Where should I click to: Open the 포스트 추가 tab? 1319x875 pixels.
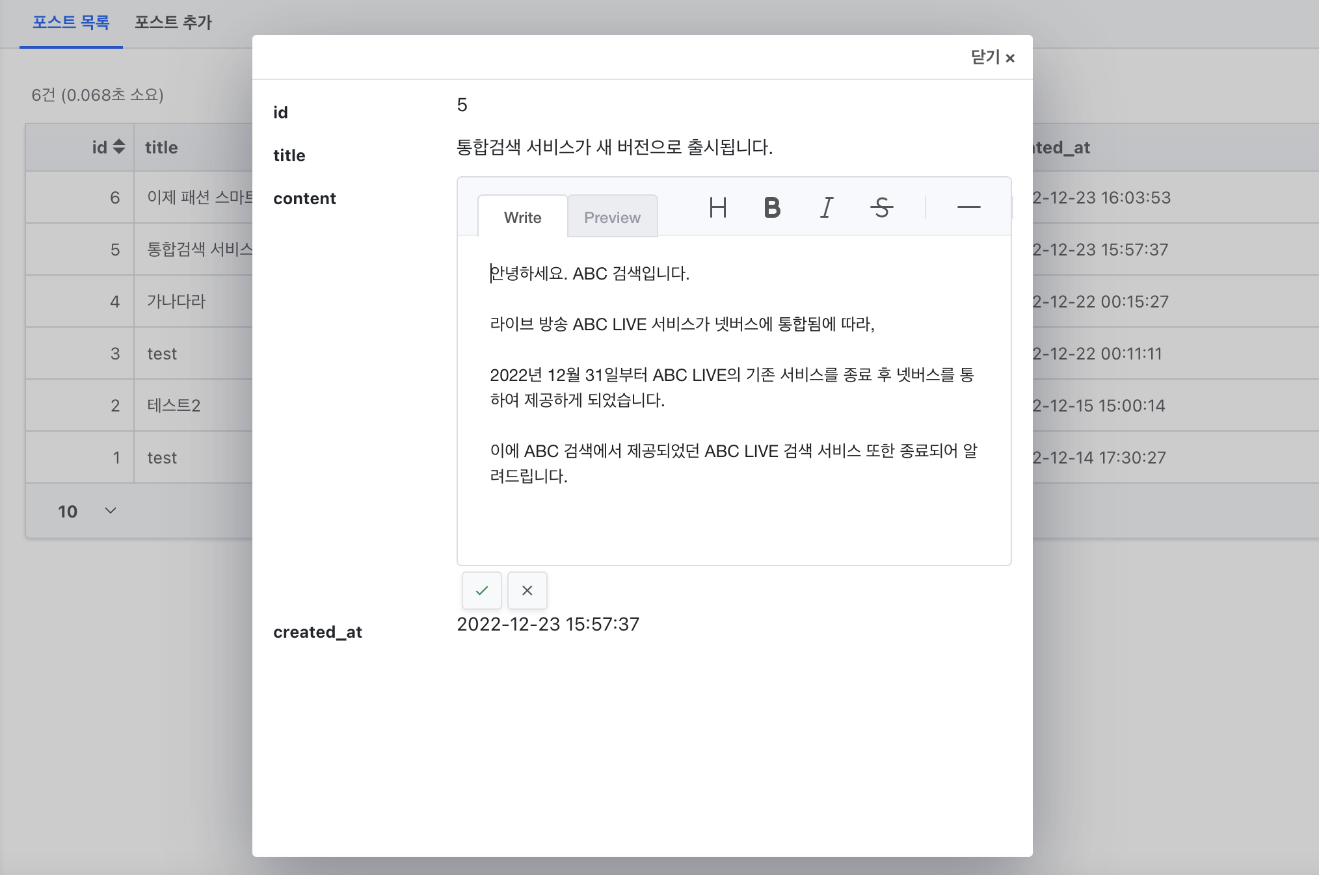pos(173,23)
